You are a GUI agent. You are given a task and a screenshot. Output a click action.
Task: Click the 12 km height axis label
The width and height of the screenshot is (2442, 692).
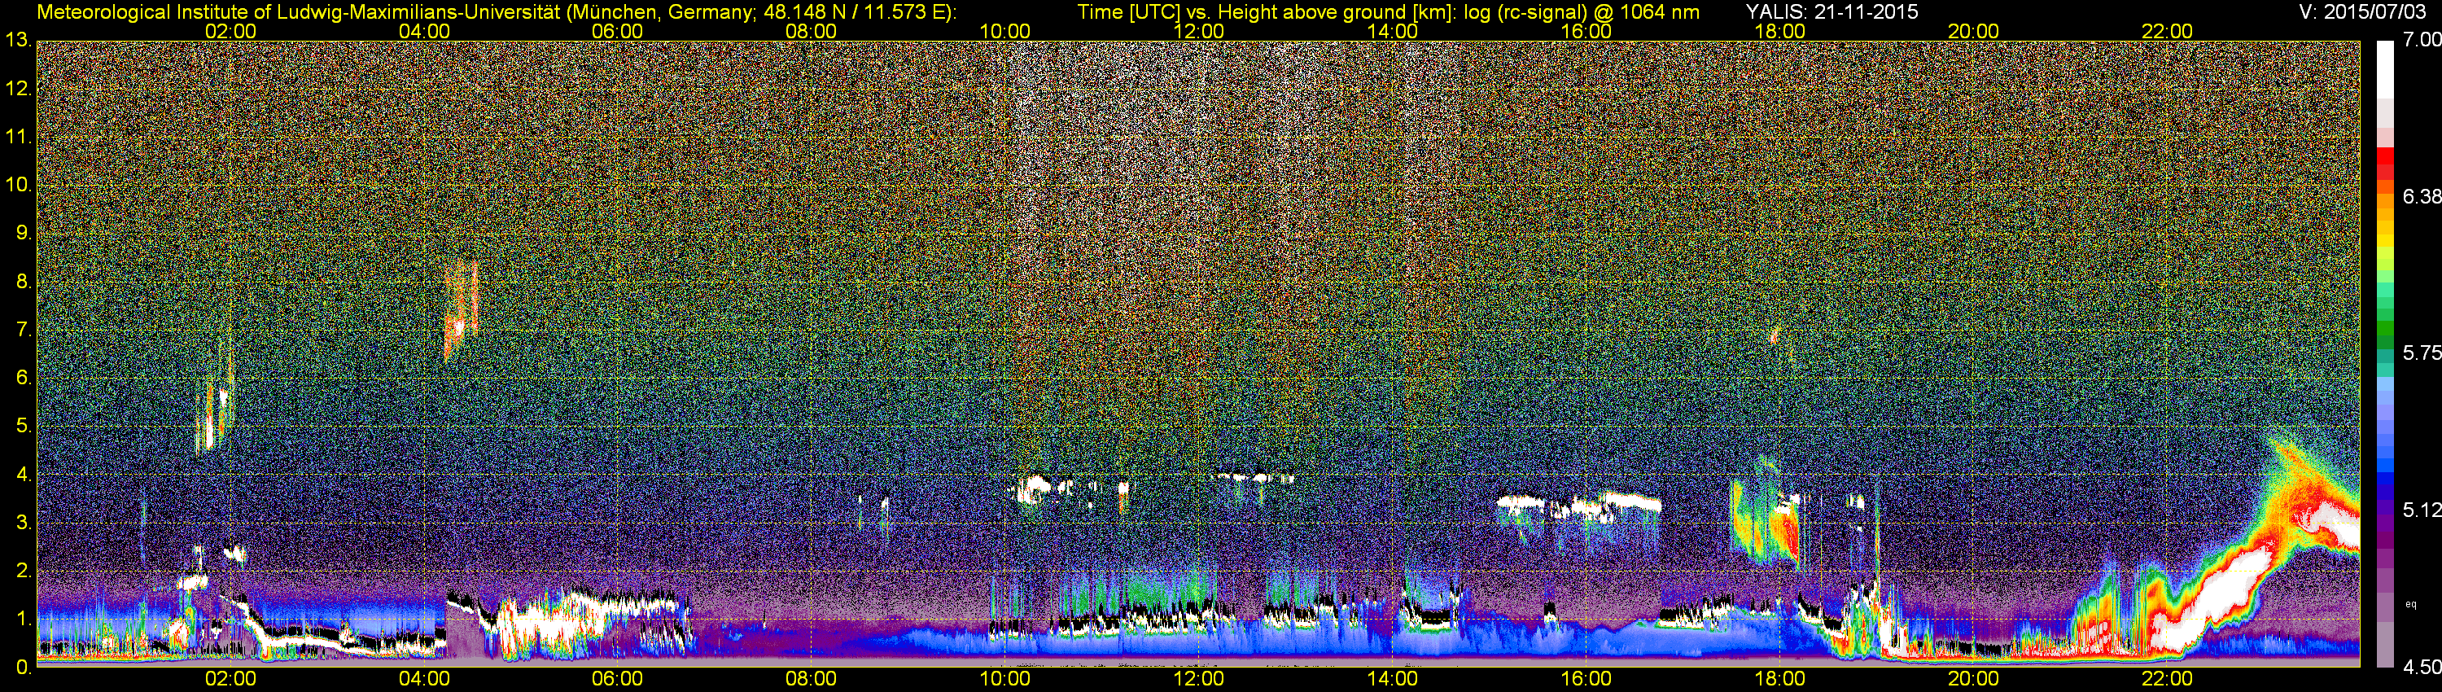[x=19, y=89]
